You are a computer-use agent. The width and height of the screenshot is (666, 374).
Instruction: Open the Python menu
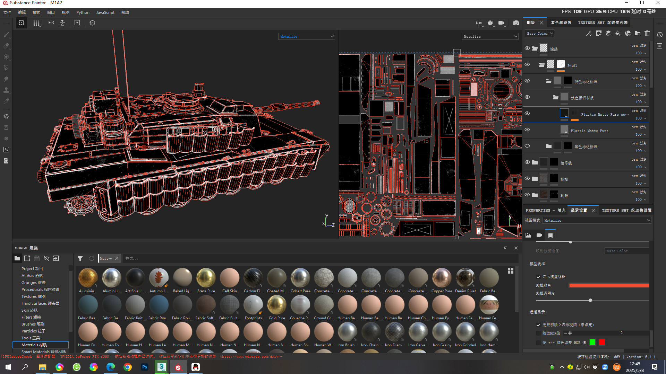tap(83, 12)
